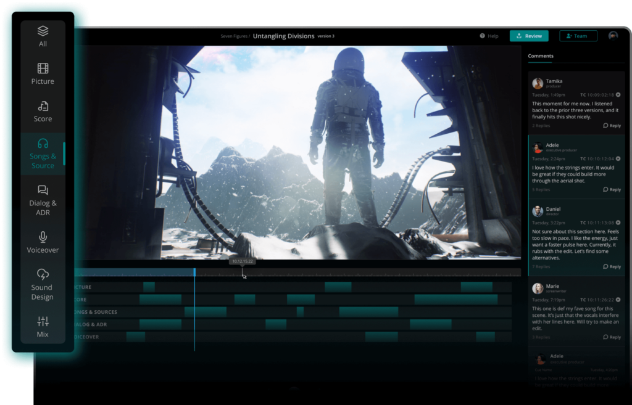Screen dimensions: 632x405
Task: Open the Picture filmstrip category
Action: [x=43, y=68]
